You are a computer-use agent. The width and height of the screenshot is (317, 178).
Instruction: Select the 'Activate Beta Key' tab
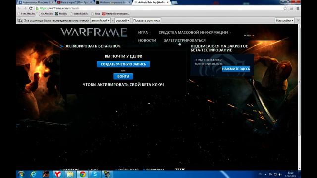(x=151, y=2)
